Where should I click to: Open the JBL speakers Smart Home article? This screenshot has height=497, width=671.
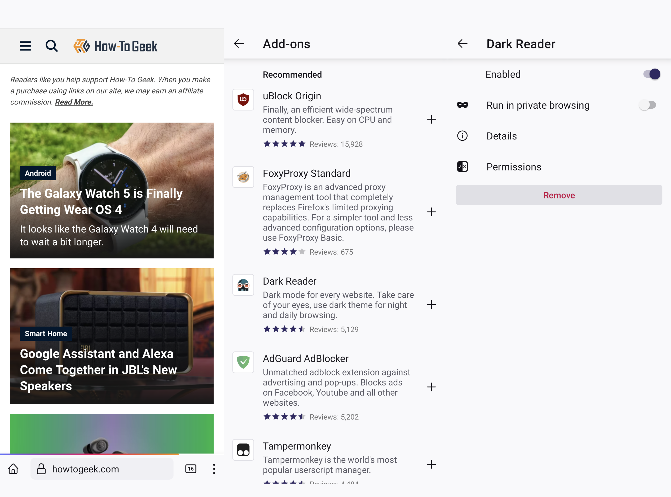(x=112, y=336)
